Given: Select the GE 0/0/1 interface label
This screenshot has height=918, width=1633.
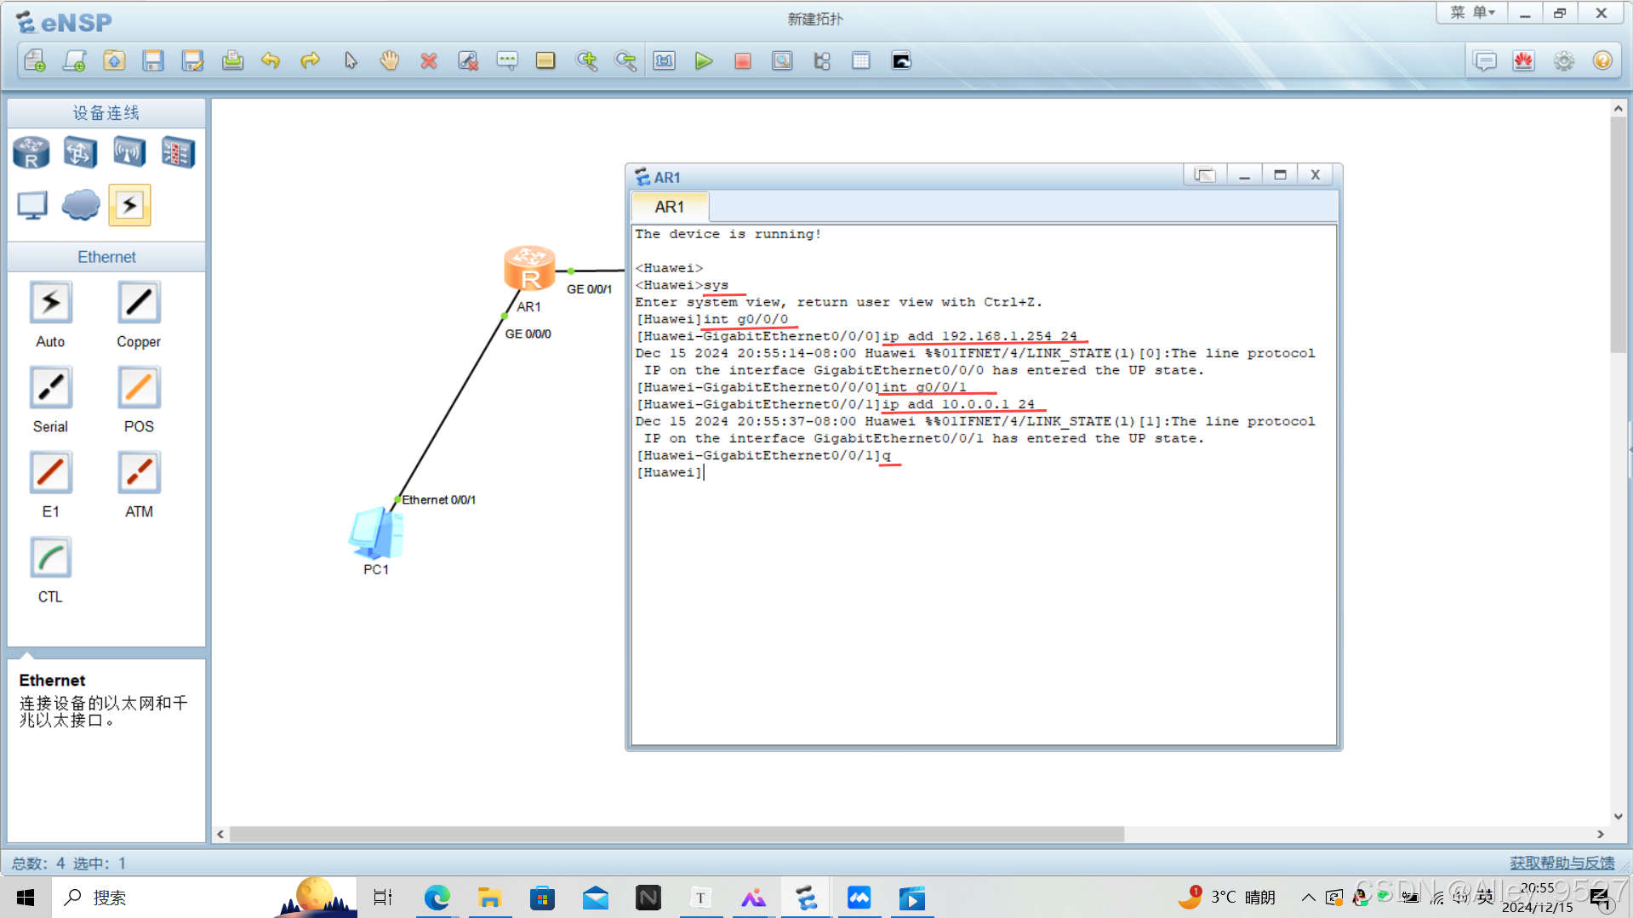Looking at the screenshot, I should (x=589, y=289).
